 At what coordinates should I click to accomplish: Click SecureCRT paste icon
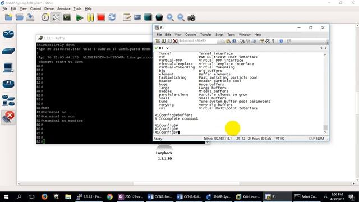point(228,41)
